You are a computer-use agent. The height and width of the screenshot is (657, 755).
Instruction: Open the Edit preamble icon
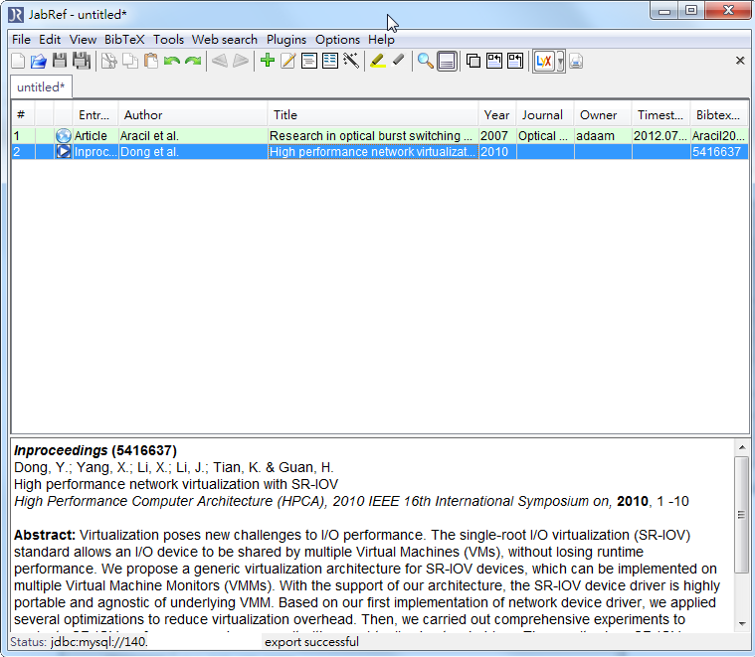309,61
